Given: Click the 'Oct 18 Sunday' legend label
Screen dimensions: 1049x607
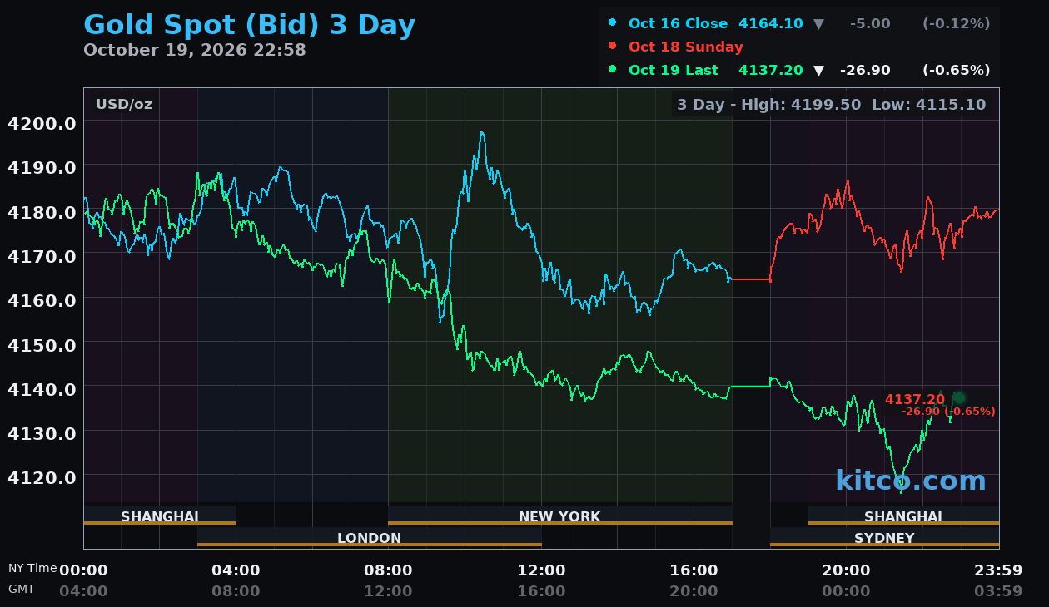Looking at the screenshot, I should 686,47.
